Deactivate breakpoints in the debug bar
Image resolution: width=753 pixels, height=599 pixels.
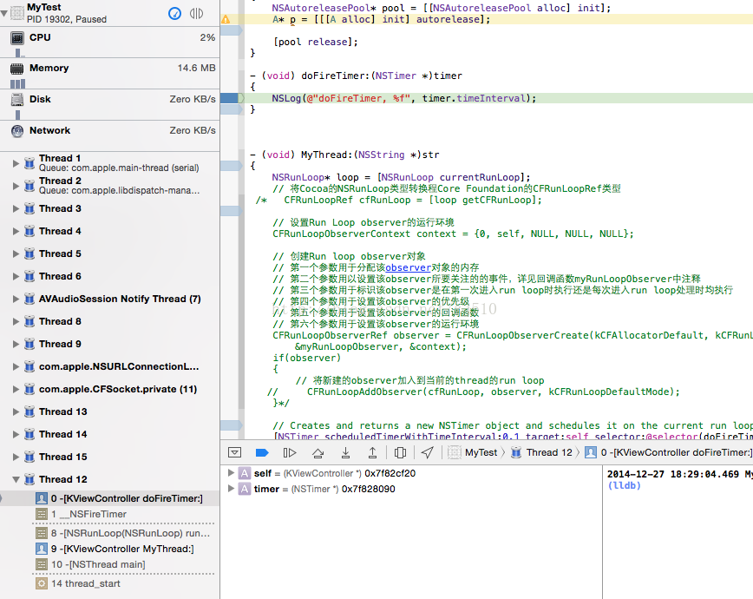262,452
